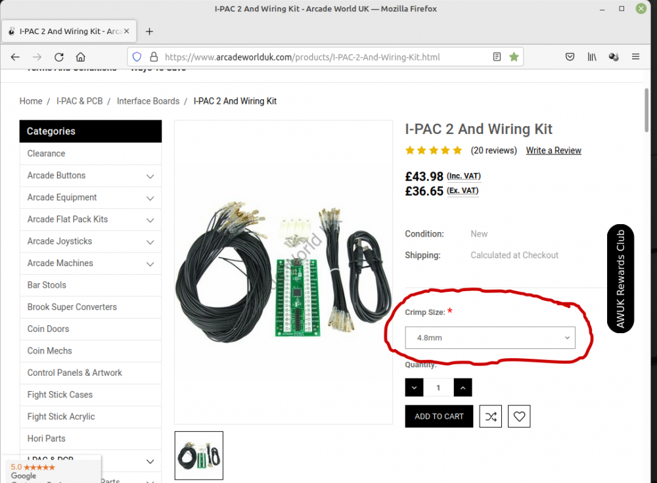Viewport: 657px width, 483px height.
Task: Expand the Arcade Buttons category chevron
Action: (150, 176)
